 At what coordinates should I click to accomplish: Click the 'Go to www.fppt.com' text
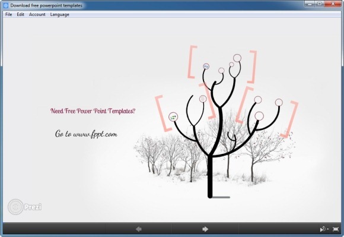[86, 134]
